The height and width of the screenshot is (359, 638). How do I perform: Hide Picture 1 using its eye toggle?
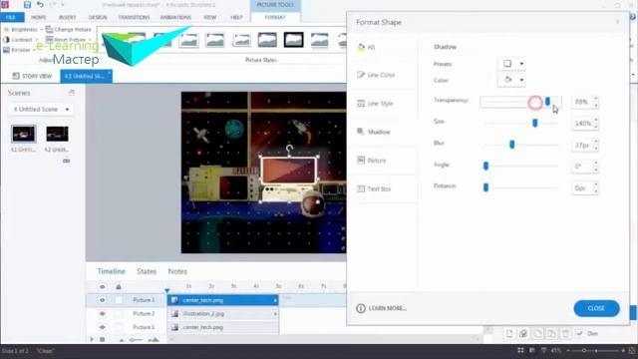pyautogui.click(x=102, y=327)
